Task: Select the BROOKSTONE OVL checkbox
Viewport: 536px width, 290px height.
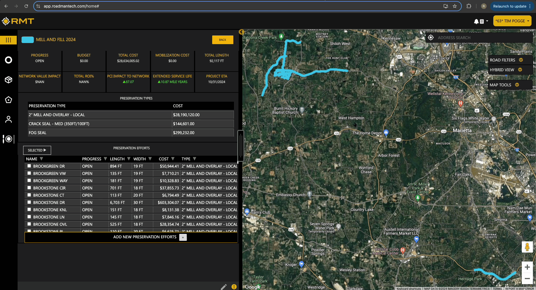Action: [29, 224]
